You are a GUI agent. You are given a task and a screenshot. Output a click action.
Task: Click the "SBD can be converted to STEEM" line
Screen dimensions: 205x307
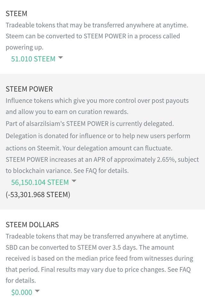coord(90,247)
